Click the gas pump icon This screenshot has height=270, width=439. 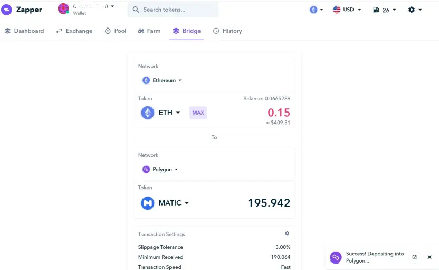coord(376,10)
